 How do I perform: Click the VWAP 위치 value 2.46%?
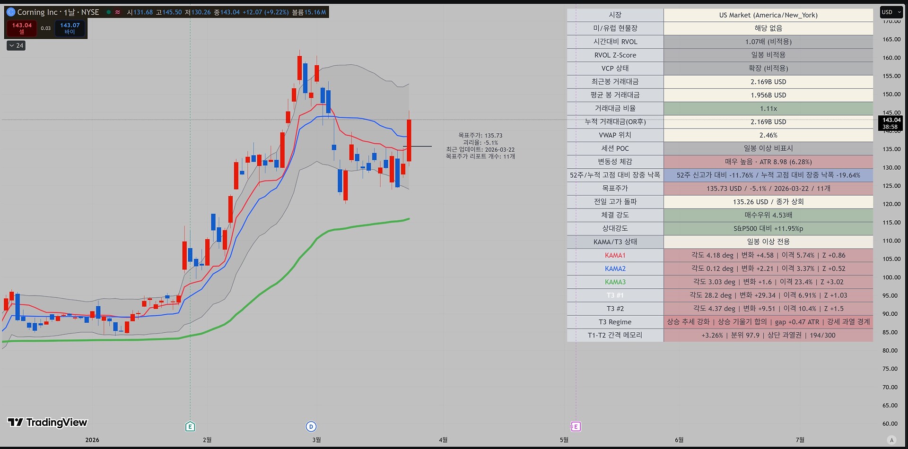(x=768, y=135)
